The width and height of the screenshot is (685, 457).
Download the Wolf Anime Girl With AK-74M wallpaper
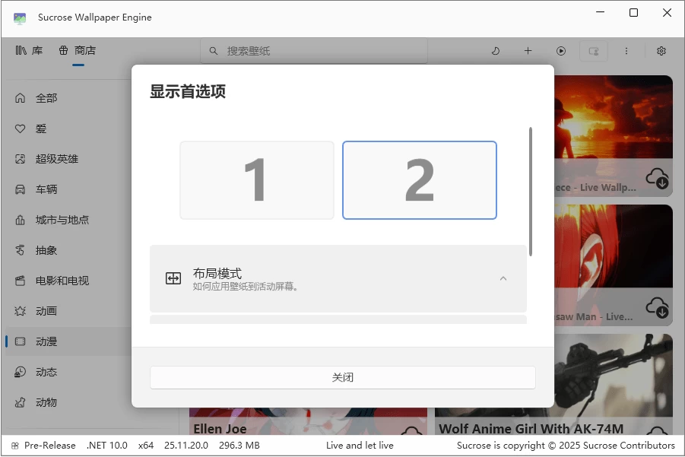(x=656, y=436)
